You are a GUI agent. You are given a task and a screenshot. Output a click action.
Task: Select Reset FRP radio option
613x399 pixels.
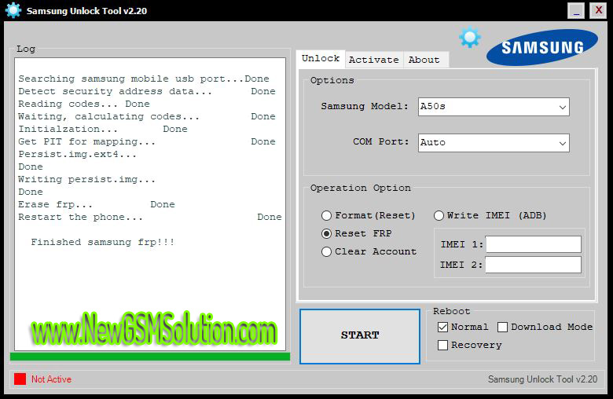click(x=356, y=233)
